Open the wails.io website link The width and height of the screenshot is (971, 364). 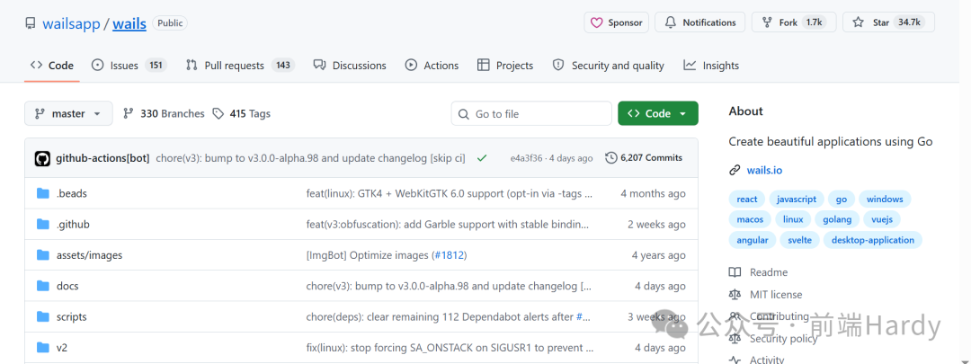coord(764,170)
